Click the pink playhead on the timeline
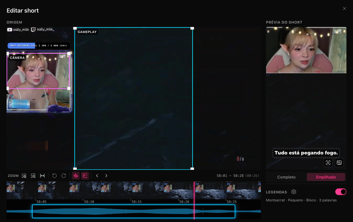This screenshot has height=222, width=353. click(194, 200)
